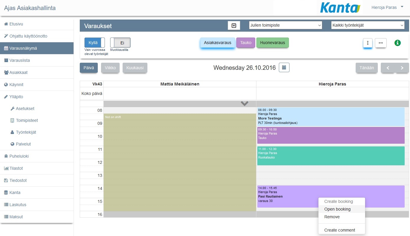Select horizontal resize arrow icon

(381, 43)
